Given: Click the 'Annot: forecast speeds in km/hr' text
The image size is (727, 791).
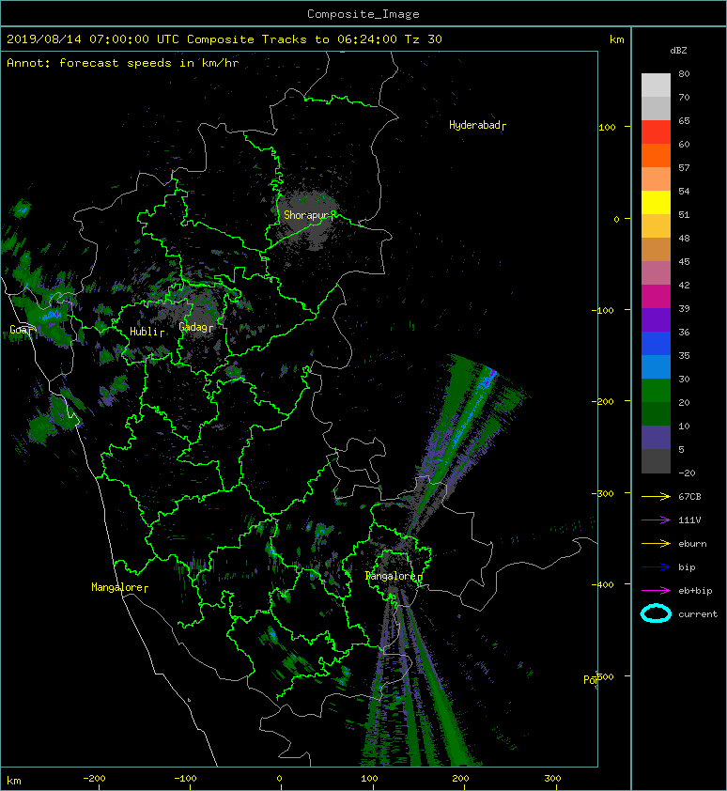Looking at the screenshot, I should [123, 63].
